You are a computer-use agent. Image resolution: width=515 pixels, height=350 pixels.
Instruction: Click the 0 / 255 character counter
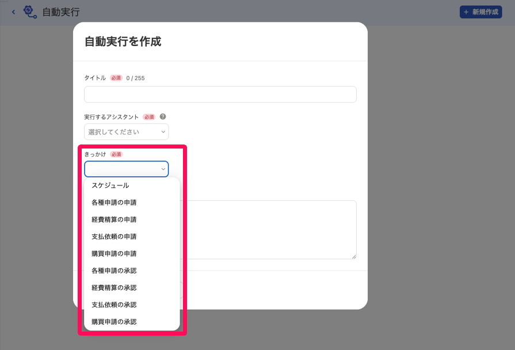(x=135, y=78)
